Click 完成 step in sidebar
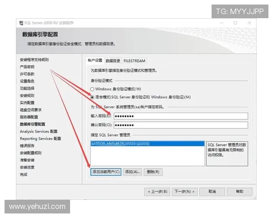This screenshot has height=218, width=273. point(24,174)
